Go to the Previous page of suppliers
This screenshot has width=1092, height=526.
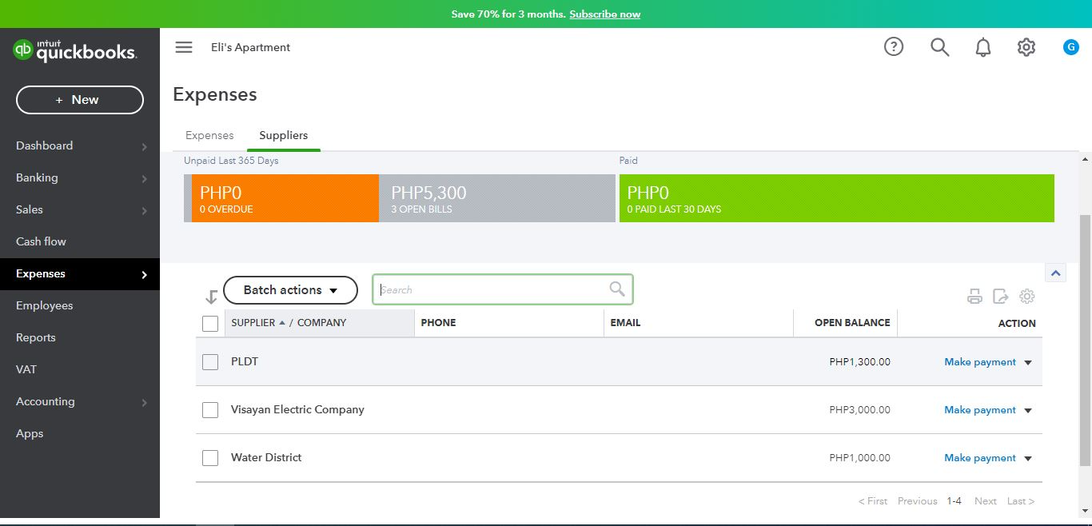point(917,501)
